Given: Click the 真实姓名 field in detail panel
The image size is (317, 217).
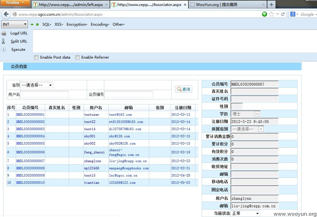Looking at the screenshot, I should [254, 92].
